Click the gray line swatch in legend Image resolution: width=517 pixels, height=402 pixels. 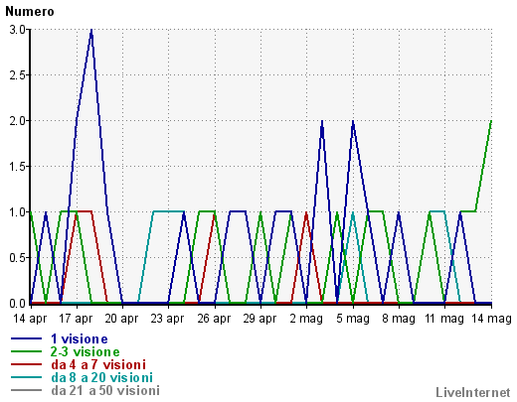[x=26, y=390]
